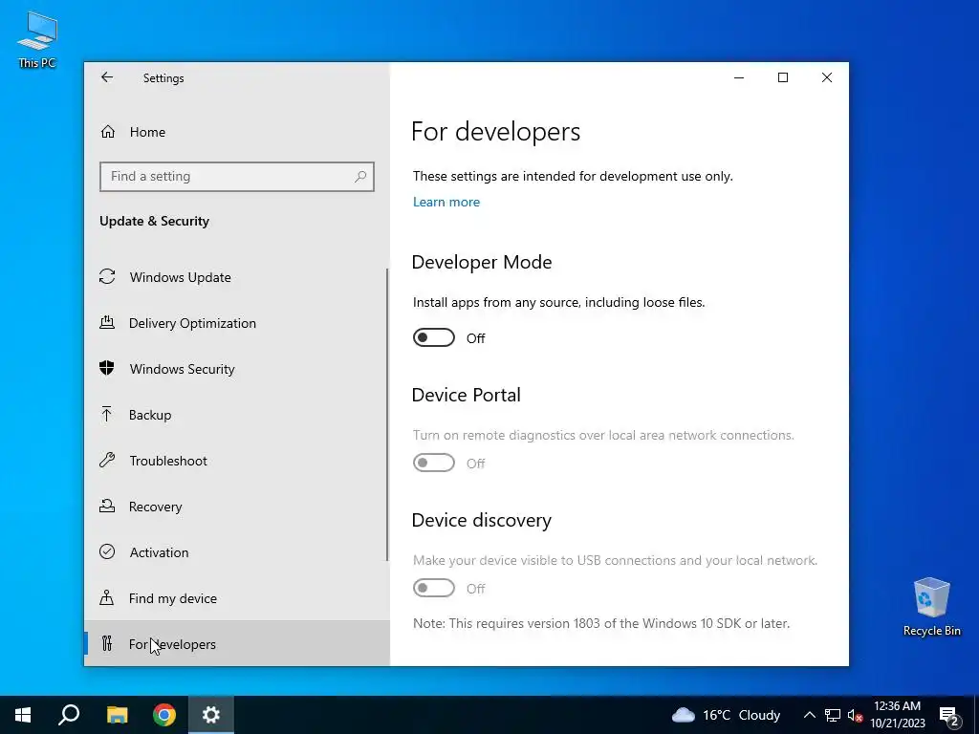
Task: Open the Learn more link
Action: (446, 202)
